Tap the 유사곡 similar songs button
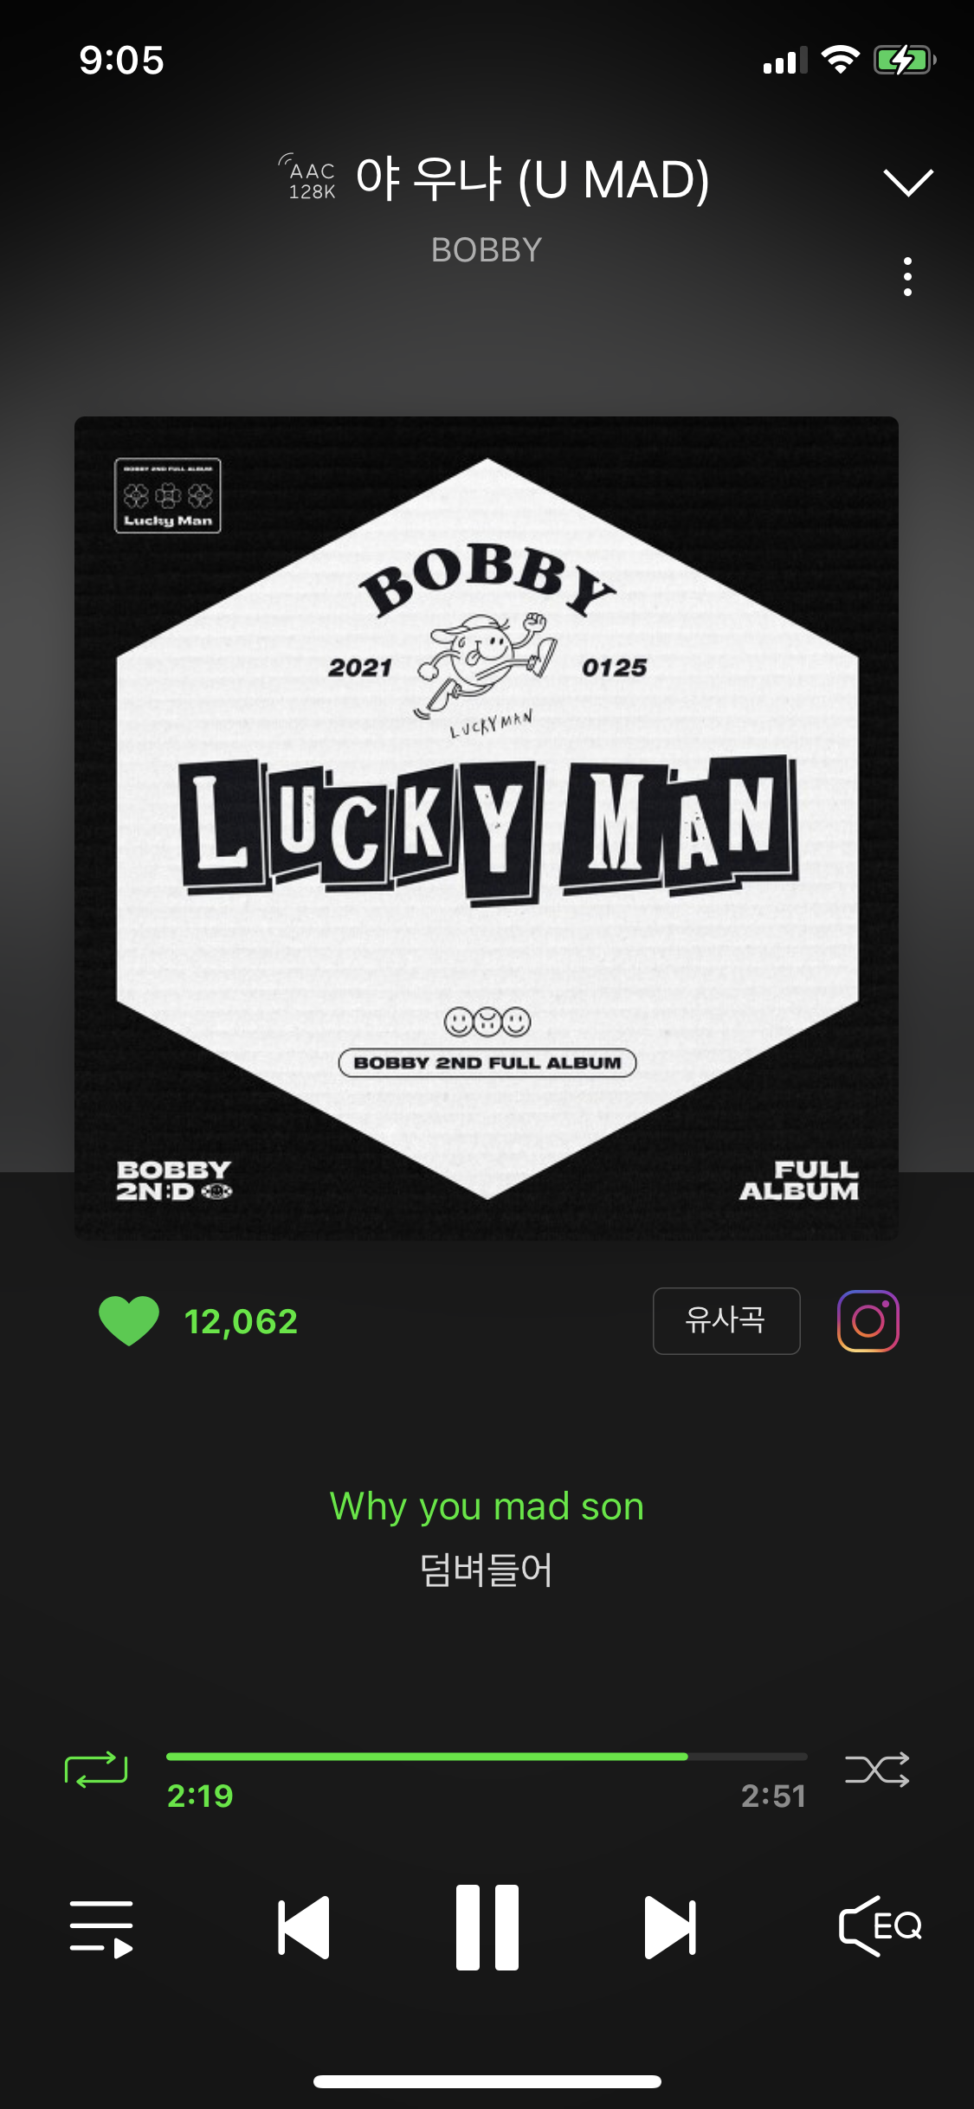 point(726,1321)
